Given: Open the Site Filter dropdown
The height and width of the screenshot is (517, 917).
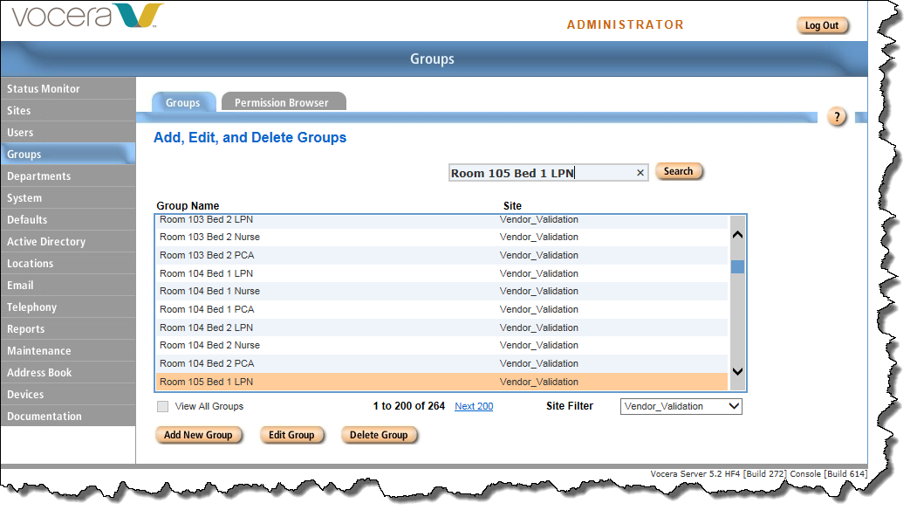Looking at the screenshot, I should pos(681,406).
